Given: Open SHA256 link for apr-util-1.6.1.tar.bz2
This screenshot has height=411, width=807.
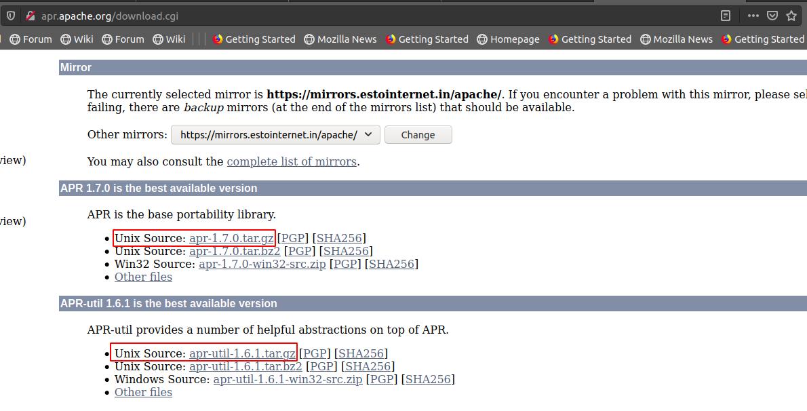Looking at the screenshot, I should coord(368,367).
